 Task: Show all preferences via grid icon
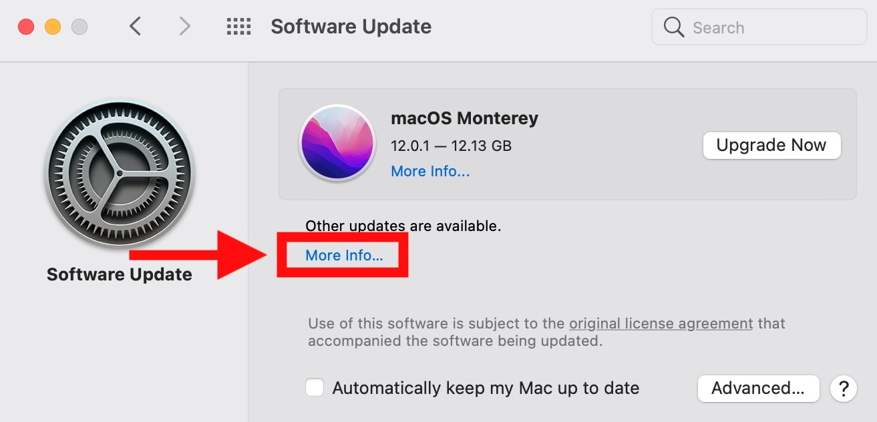[x=238, y=27]
